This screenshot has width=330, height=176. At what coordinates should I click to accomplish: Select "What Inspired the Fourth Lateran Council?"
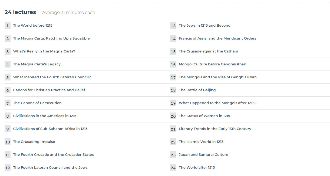pos(52,77)
